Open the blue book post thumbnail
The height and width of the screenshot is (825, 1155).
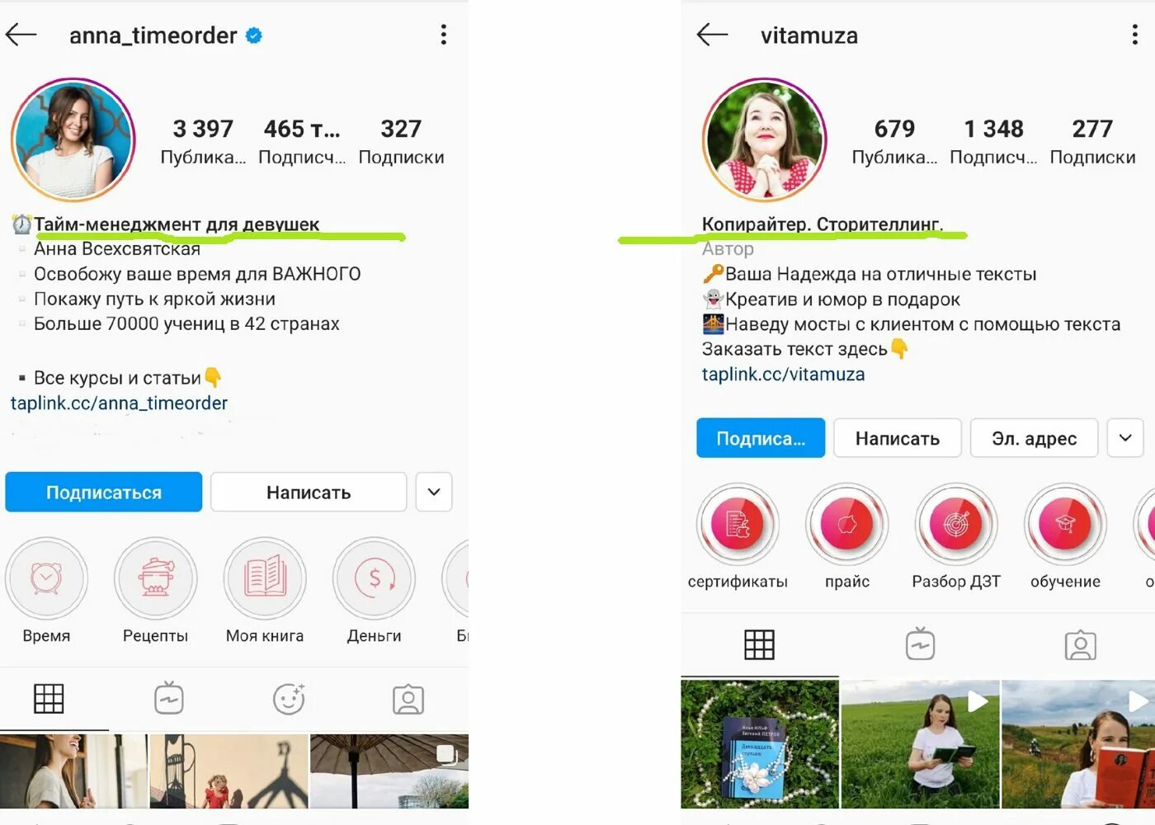click(x=759, y=744)
